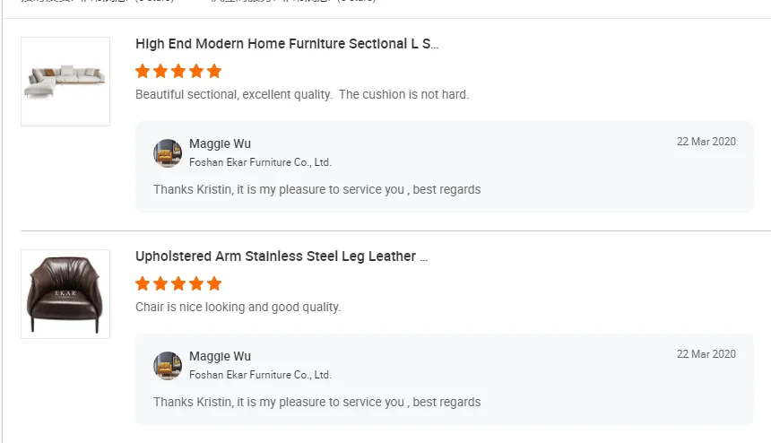Image resolution: width=771 pixels, height=443 pixels.
Task: Visit Foshan Ekar Furniture Co. under the sofa review
Action: [260, 162]
